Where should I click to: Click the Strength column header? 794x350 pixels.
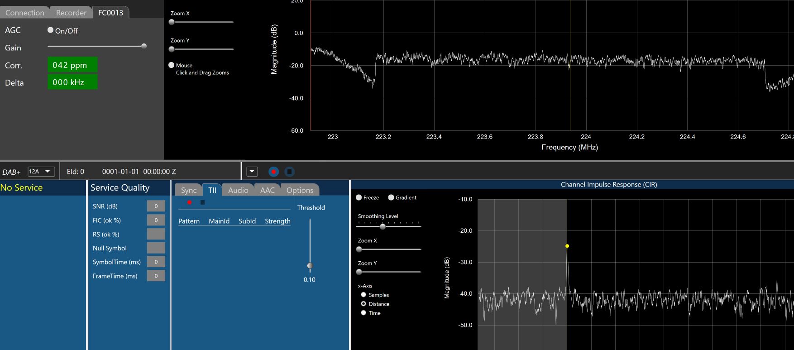pyautogui.click(x=277, y=221)
